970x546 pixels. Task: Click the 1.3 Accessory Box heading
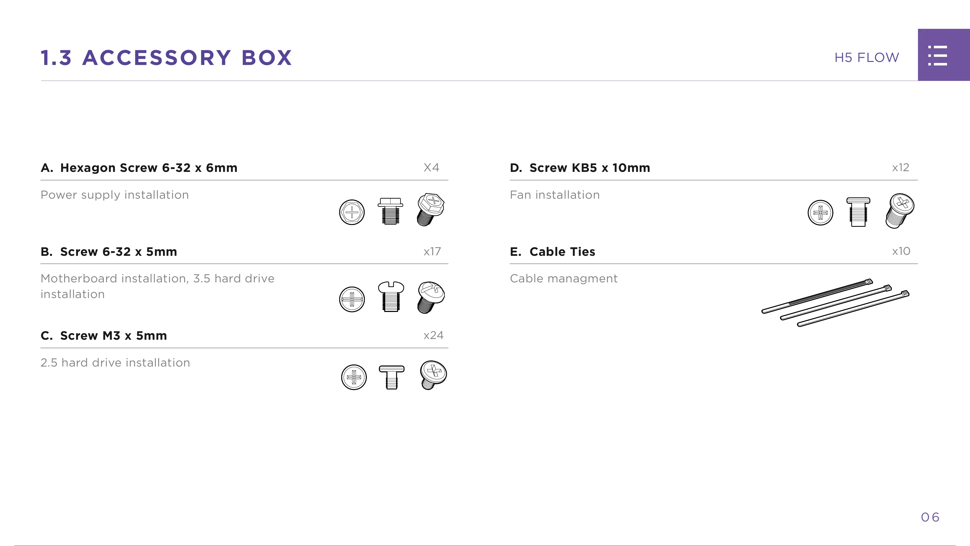pyautogui.click(x=166, y=58)
